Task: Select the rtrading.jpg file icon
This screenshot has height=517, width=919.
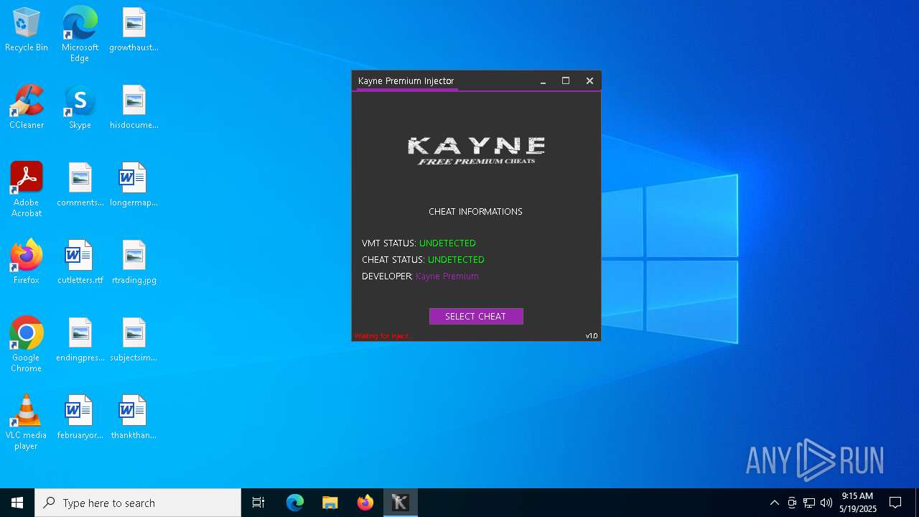Action: [x=134, y=262]
